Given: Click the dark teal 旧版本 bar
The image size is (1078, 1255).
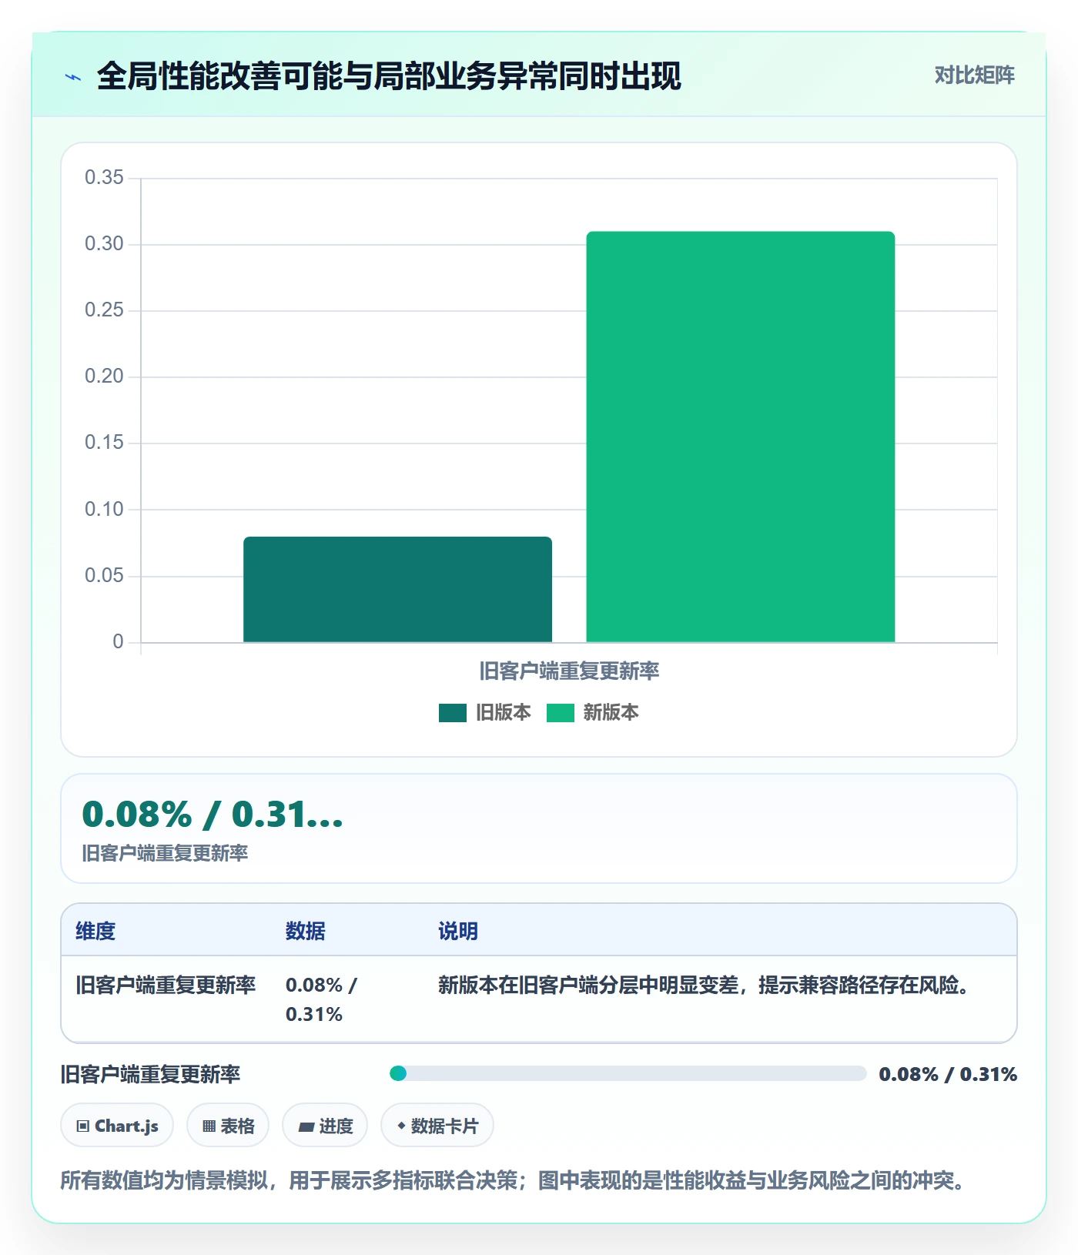Looking at the screenshot, I should 397,589.
